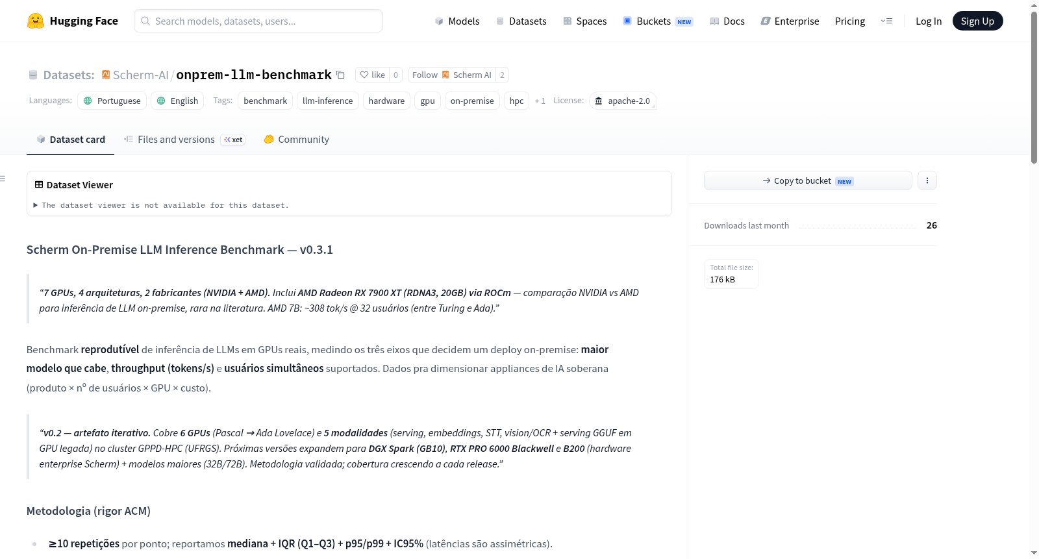Open the Docs page
This screenshot has height=559, width=1039.
coord(727,21)
